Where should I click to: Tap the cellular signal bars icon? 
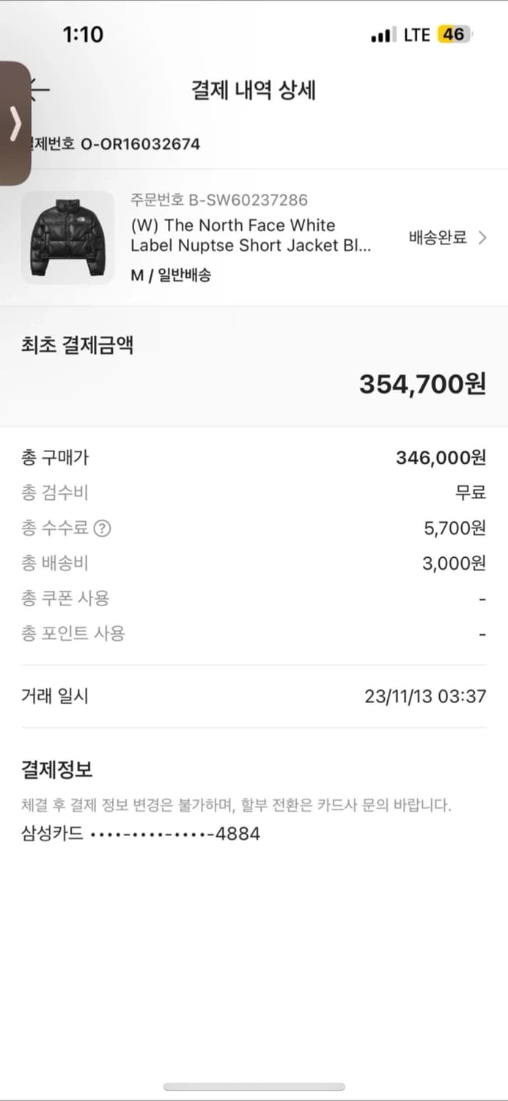pyautogui.click(x=384, y=33)
